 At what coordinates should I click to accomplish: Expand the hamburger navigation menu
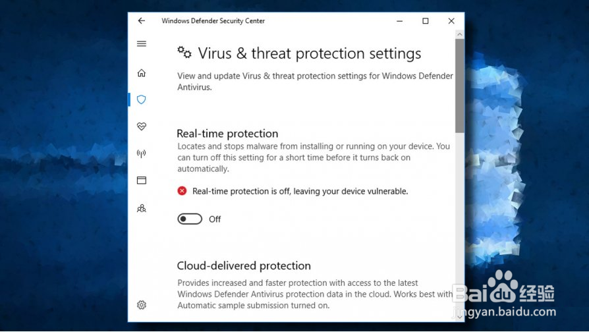point(142,43)
